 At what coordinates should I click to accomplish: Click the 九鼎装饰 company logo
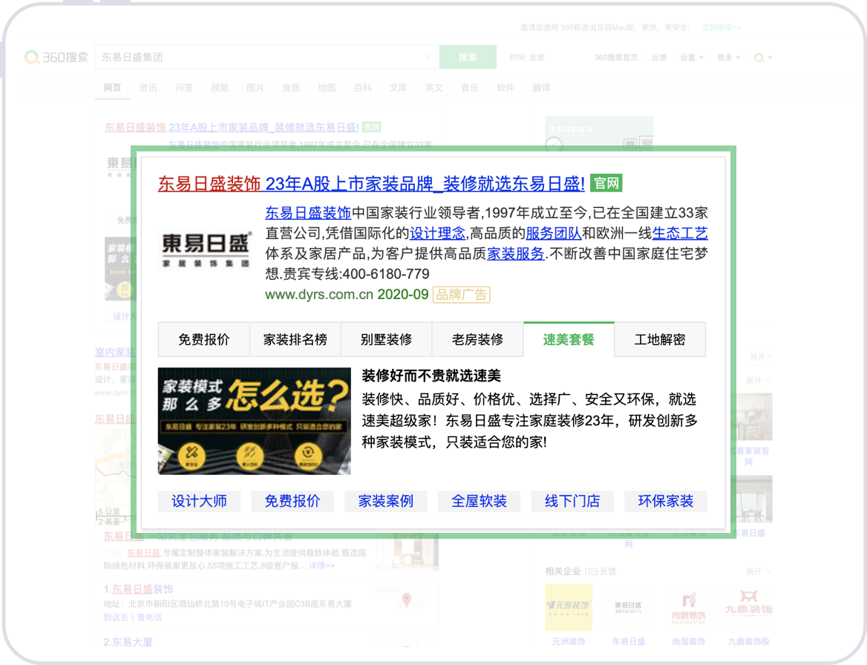click(x=748, y=608)
